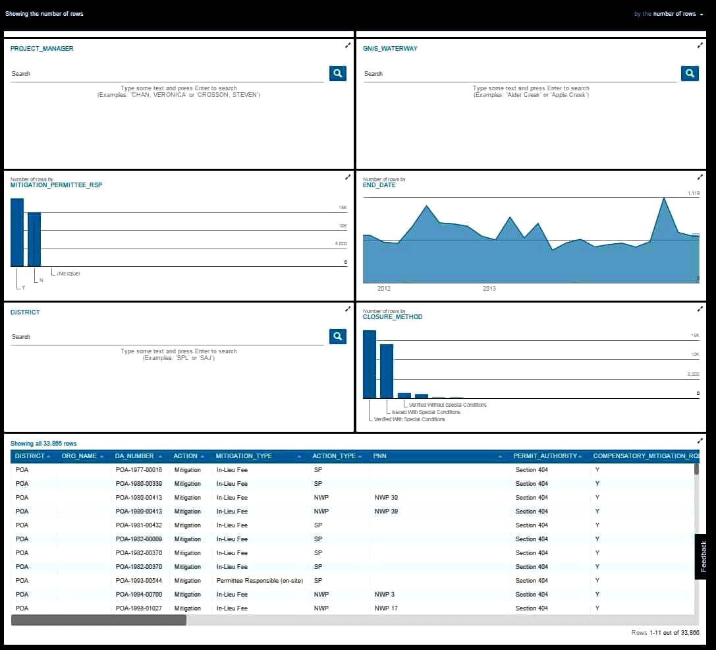Sort table by DA_NUMBER column header
This screenshot has width=716, height=650.
point(134,456)
